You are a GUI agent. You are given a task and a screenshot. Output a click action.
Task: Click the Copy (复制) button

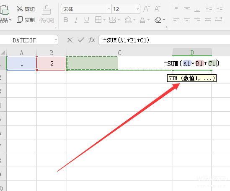(x=26, y=20)
